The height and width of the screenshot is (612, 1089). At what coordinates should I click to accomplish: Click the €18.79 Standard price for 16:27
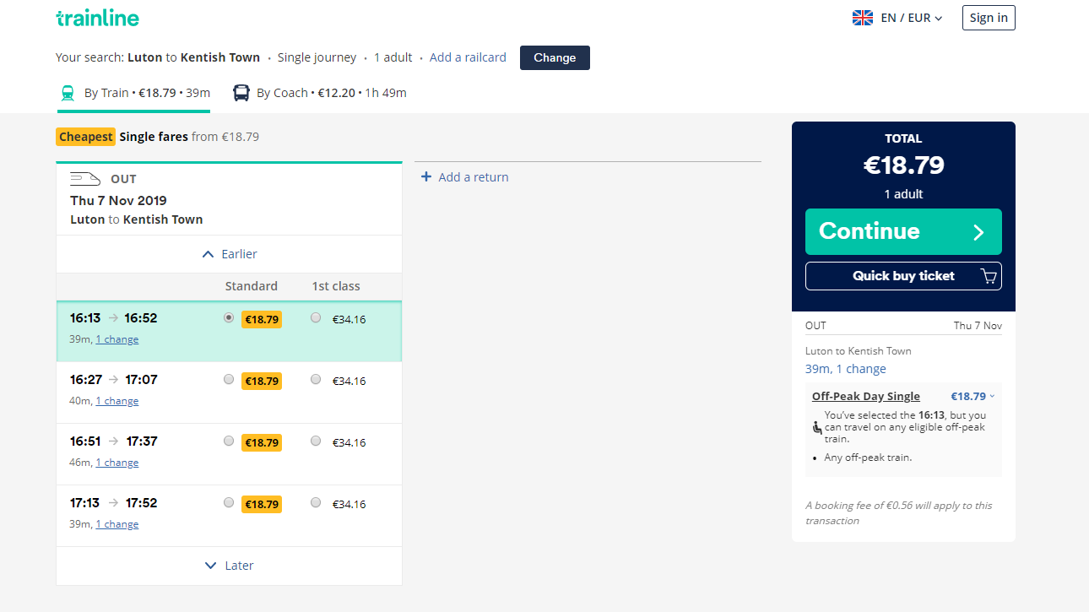pyautogui.click(x=262, y=381)
